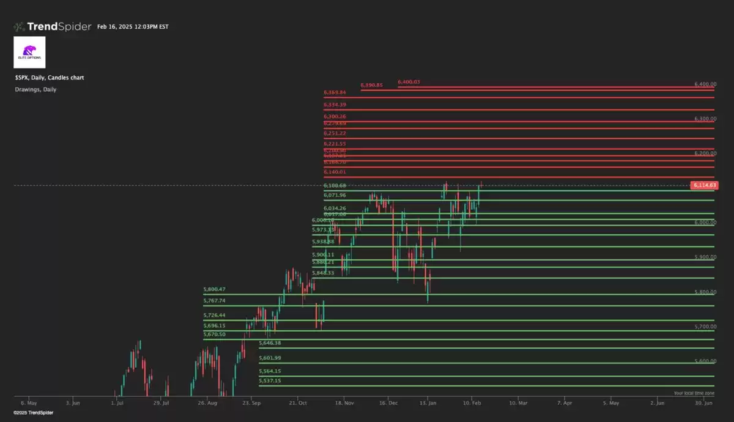Viewport: 734px width, 422px height.
Task: Select the "5. May" date axis label
Action: [610, 403]
